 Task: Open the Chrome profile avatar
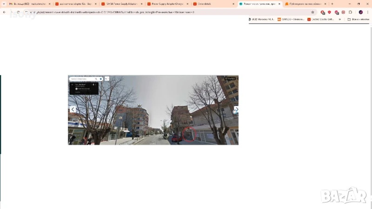(x=360, y=12)
